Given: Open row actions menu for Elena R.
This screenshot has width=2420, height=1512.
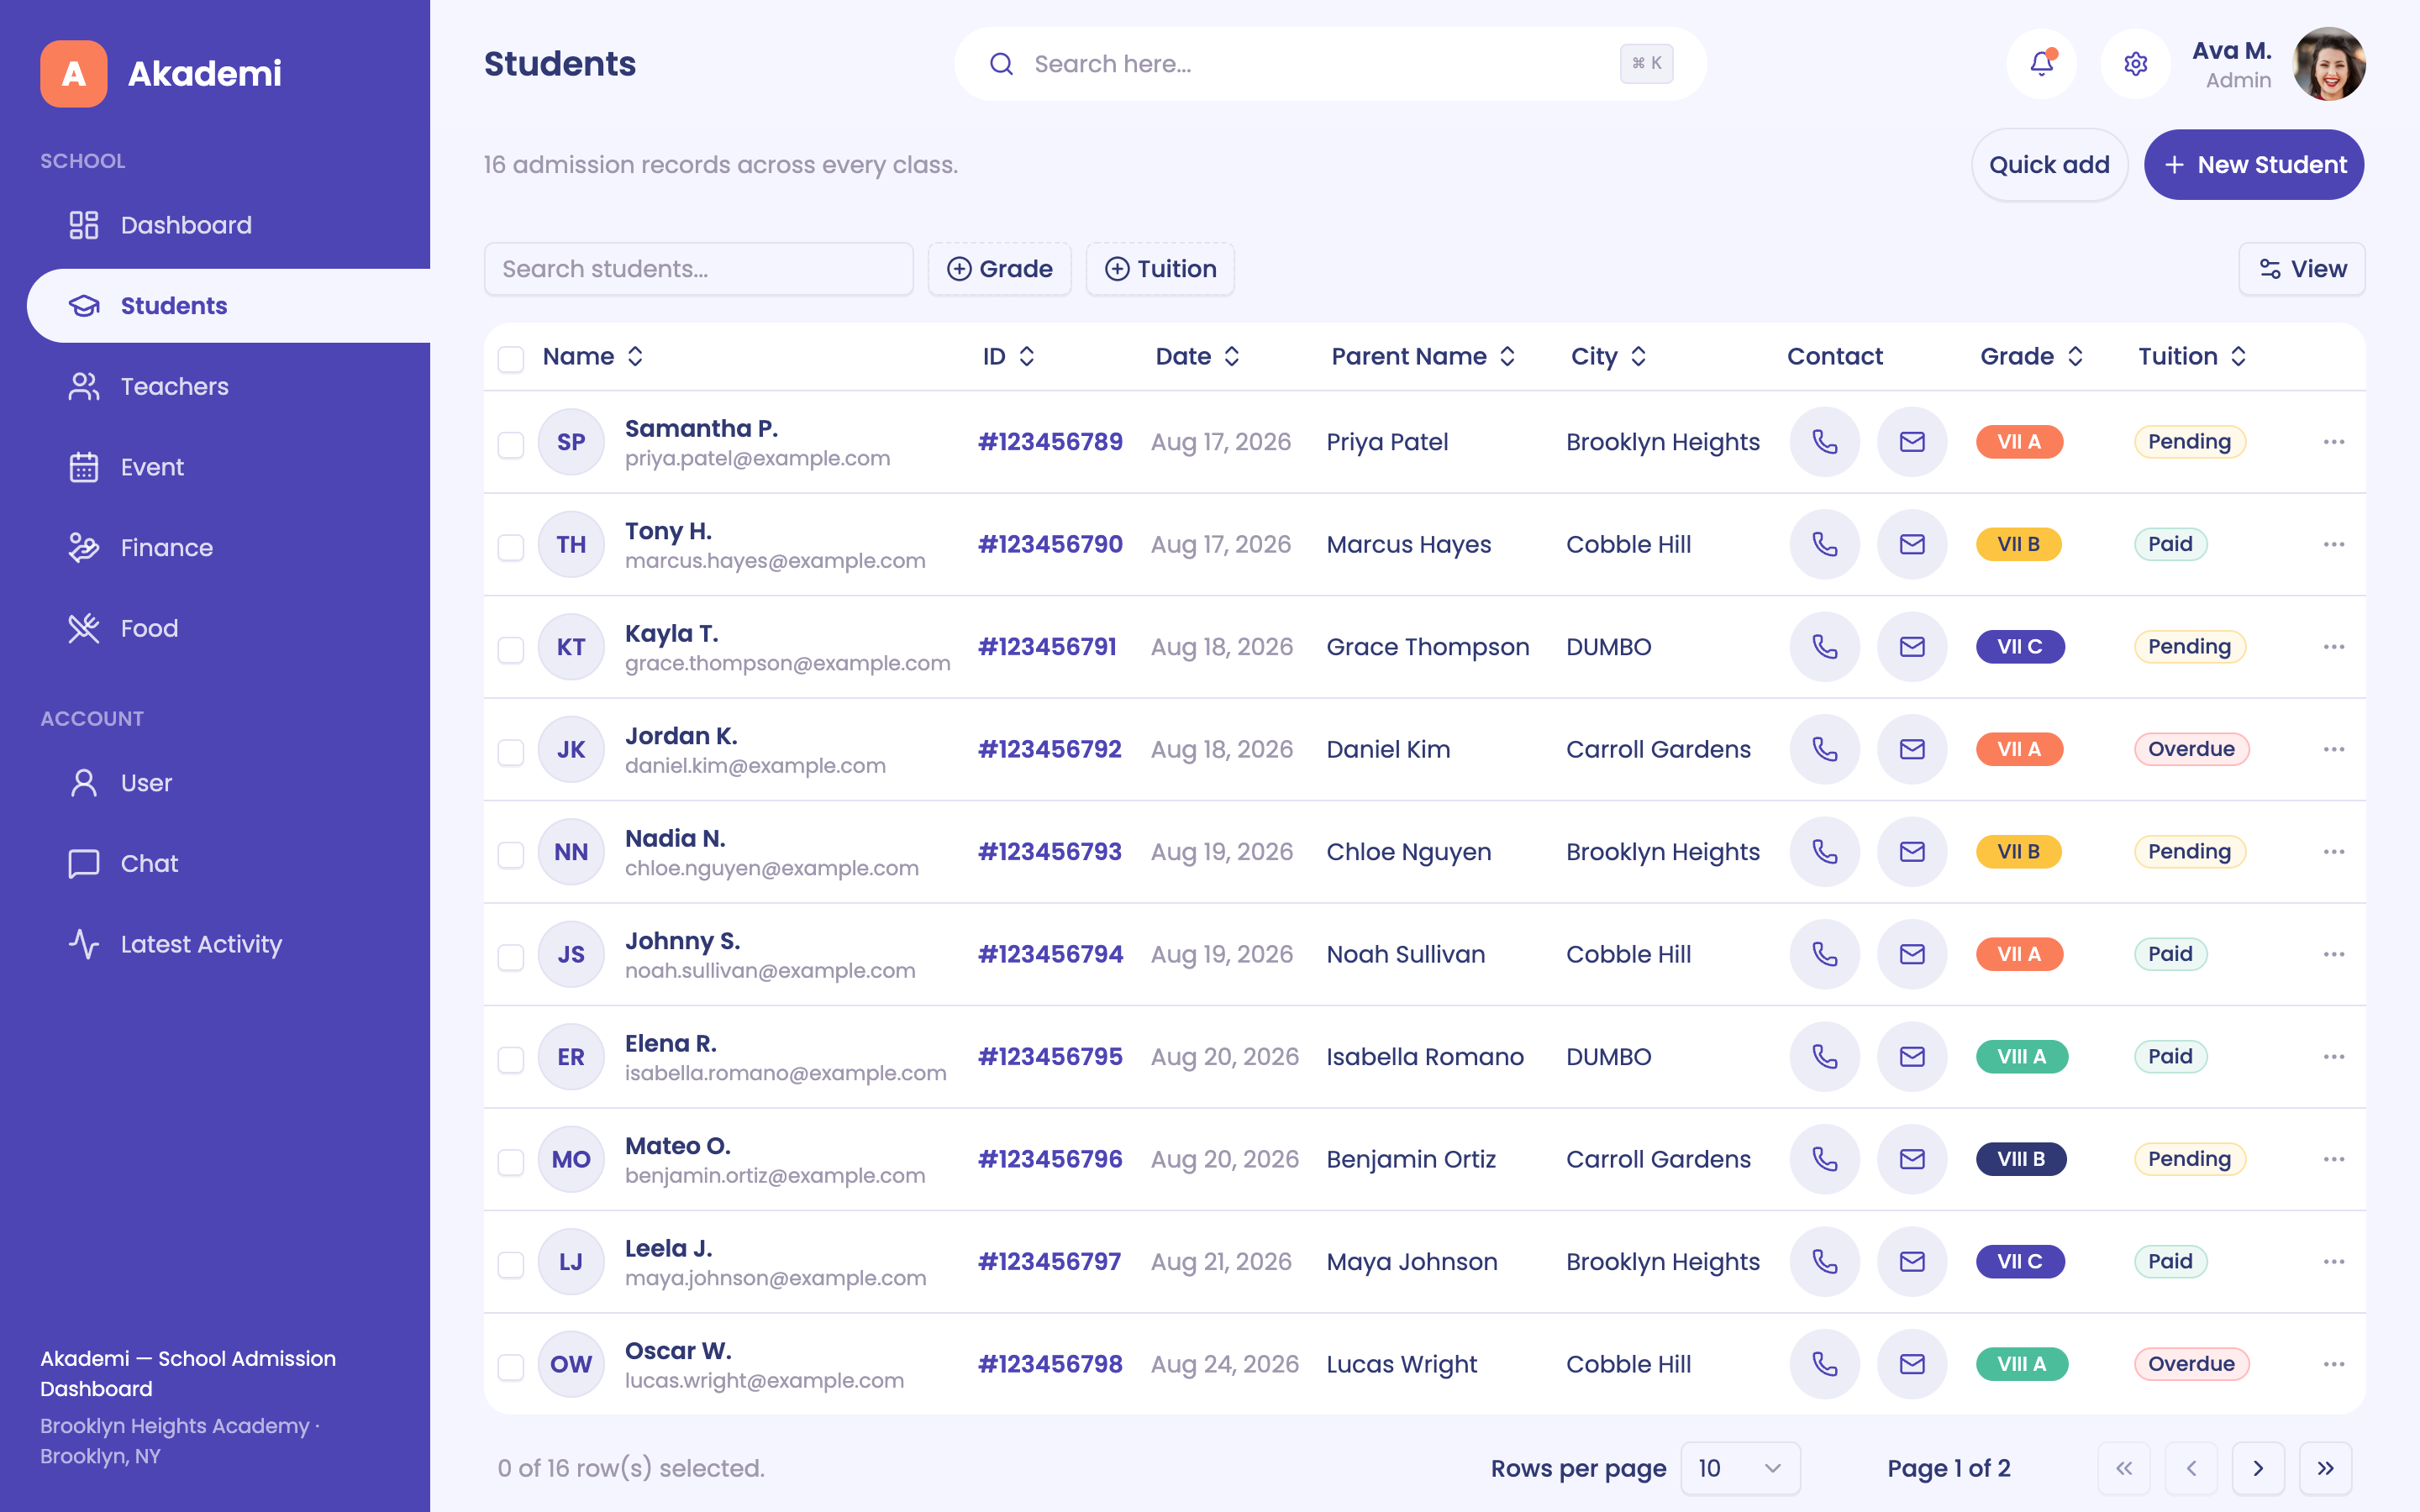Looking at the screenshot, I should [x=2333, y=1057].
